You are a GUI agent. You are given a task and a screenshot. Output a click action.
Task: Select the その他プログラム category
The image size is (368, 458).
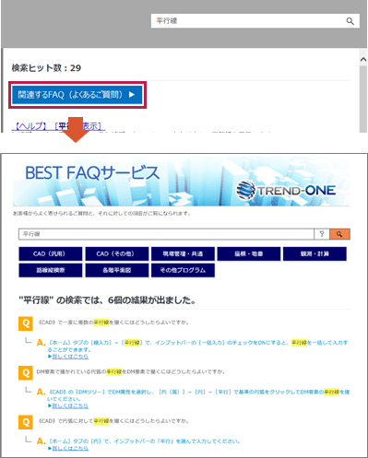(x=183, y=270)
